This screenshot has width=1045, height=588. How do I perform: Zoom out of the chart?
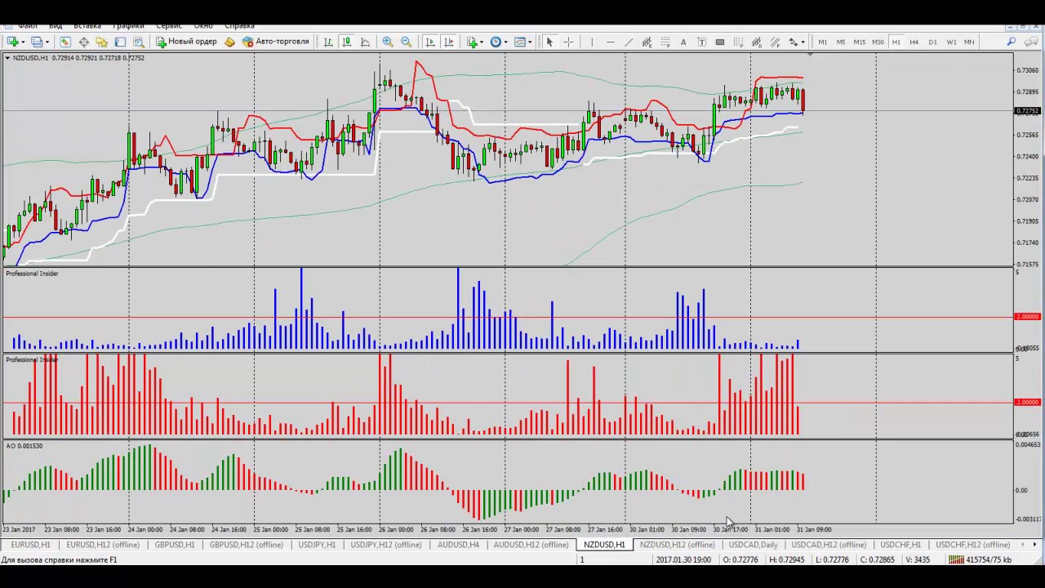[406, 42]
